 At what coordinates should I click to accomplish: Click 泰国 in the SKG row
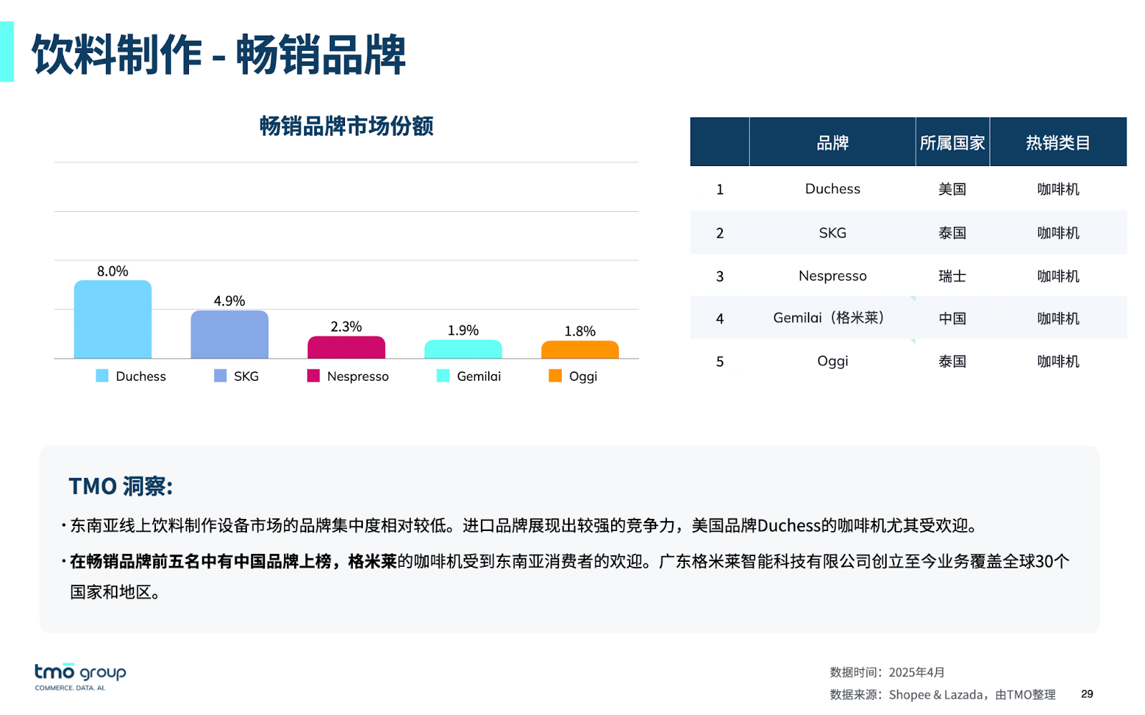pyautogui.click(x=952, y=233)
